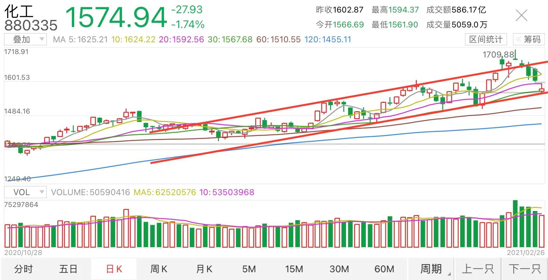This screenshot has height=280, width=548.
Task: Click the 1709.88 peak price marker
Action: pyautogui.click(x=498, y=54)
